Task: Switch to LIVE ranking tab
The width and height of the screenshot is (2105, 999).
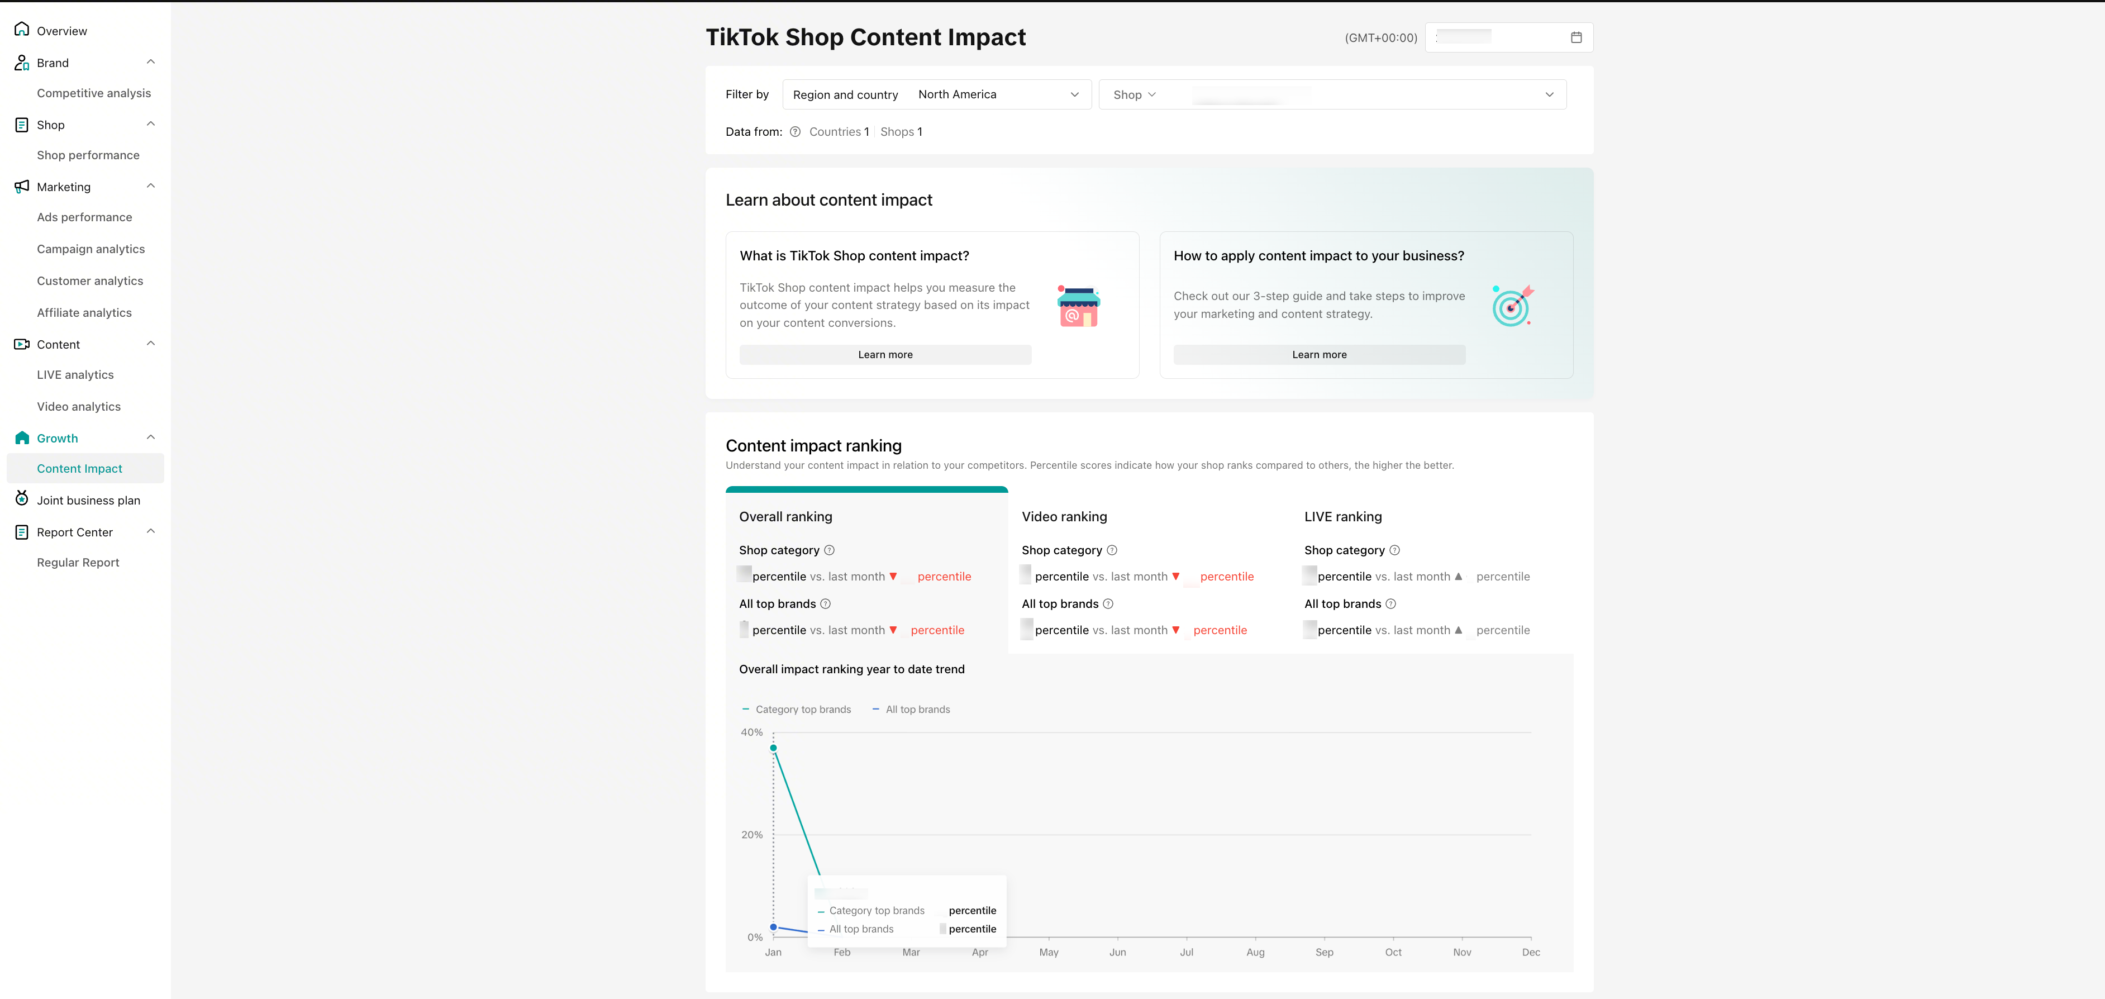Action: (x=1342, y=517)
